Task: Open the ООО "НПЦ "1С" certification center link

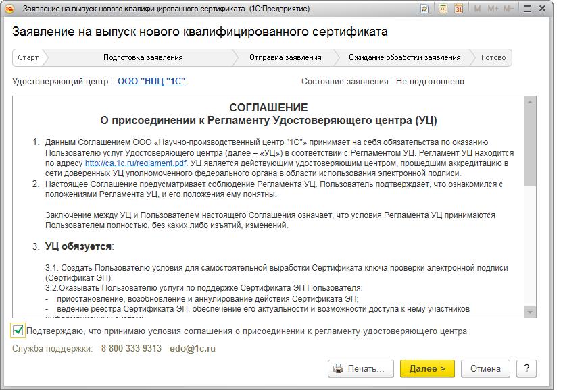Action: [x=151, y=82]
